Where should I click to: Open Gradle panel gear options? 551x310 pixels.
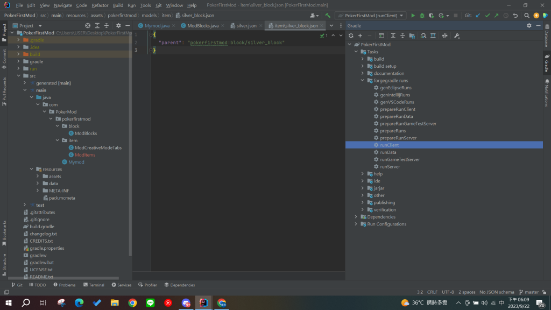pos(529,26)
